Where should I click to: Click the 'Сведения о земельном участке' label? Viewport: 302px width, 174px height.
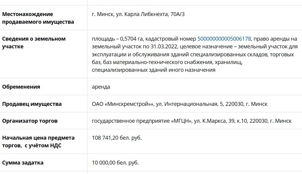(x=34, y=42)
